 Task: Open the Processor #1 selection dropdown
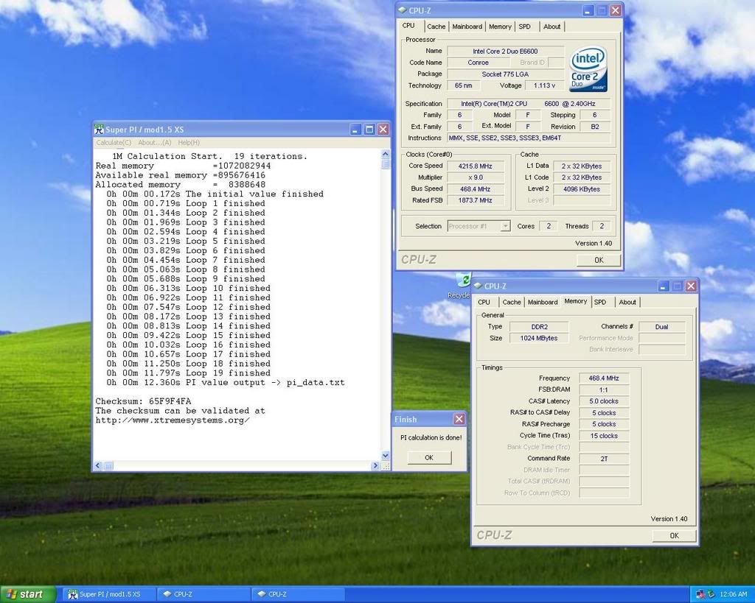click(505, 226)
